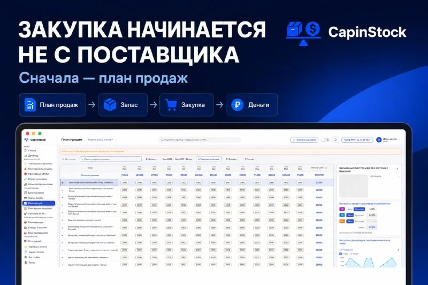Screen dimensions: 428x285
Task: Open План закупок и поставок in sidebar
Action: [38, 209]
